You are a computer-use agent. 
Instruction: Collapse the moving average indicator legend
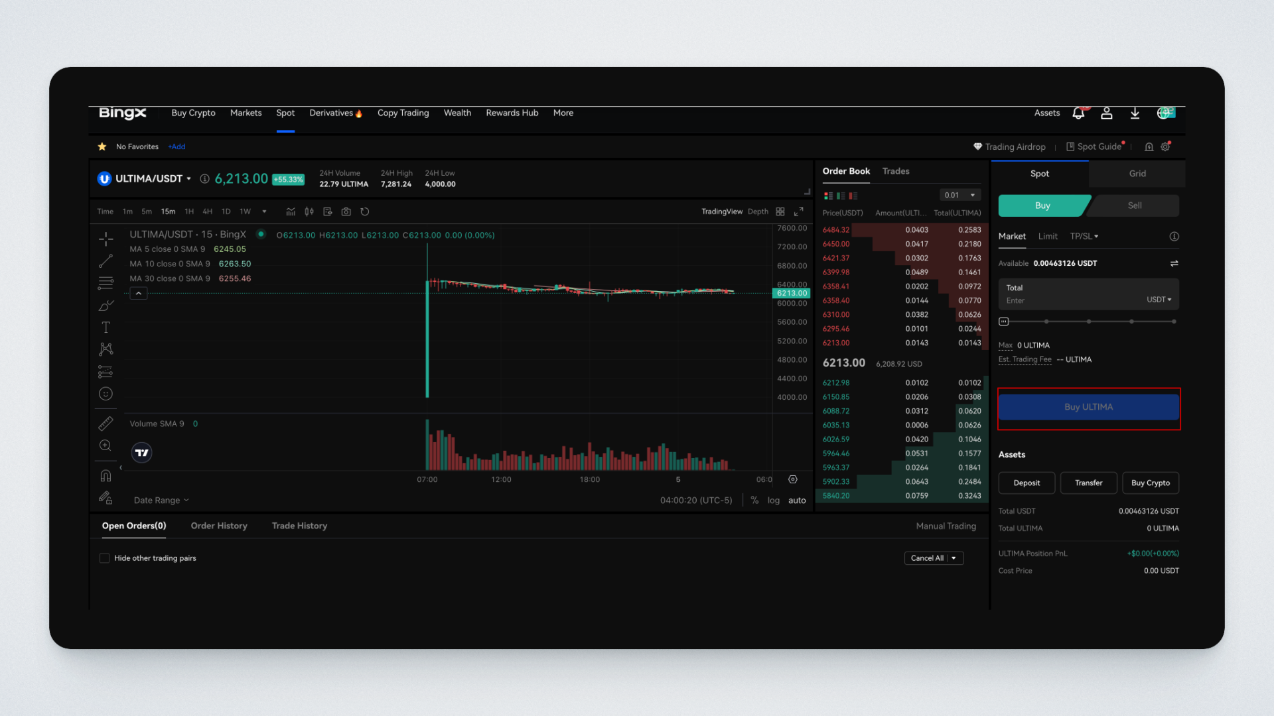(x=138, y=293)
